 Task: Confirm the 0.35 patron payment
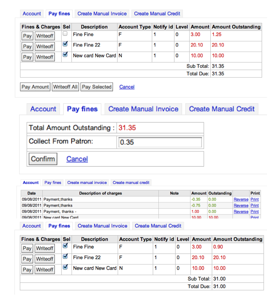[x=43, y=159]
